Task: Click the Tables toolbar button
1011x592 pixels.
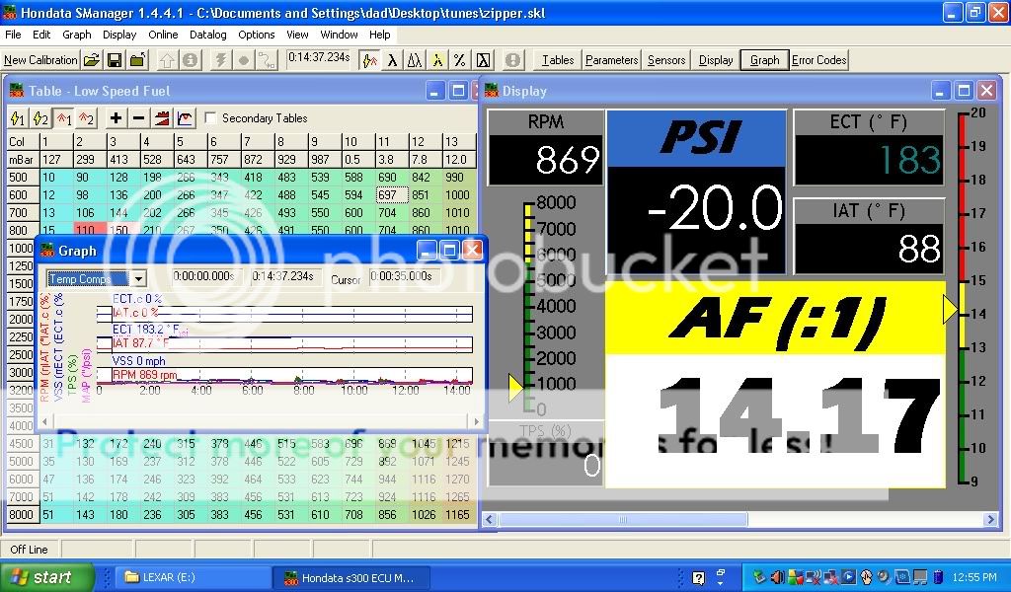Action: point(558,60)
